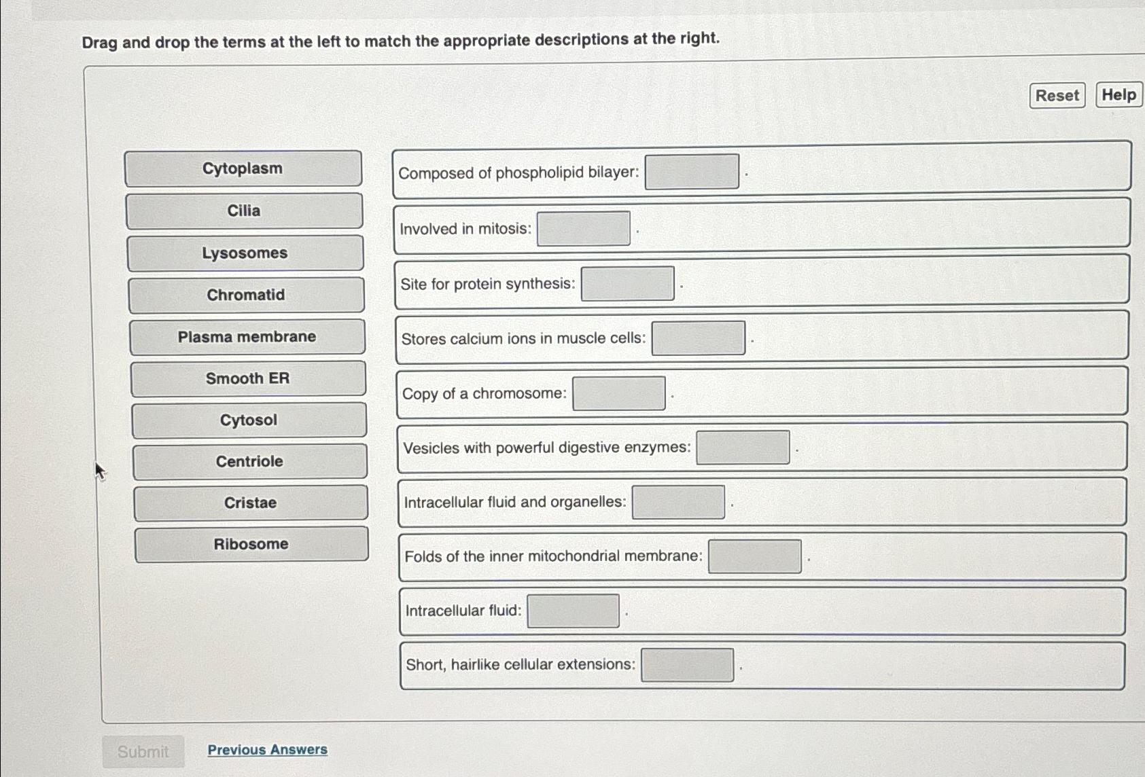Select the Plasma membrane term tile

[x=247, y=337]
